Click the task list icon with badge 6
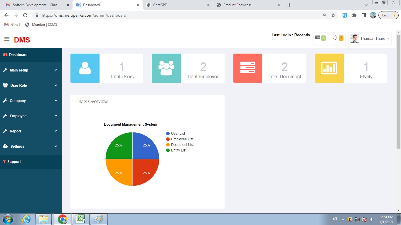Image resolution: width=401 pixels, height=225 pixels. pos(318,38)
